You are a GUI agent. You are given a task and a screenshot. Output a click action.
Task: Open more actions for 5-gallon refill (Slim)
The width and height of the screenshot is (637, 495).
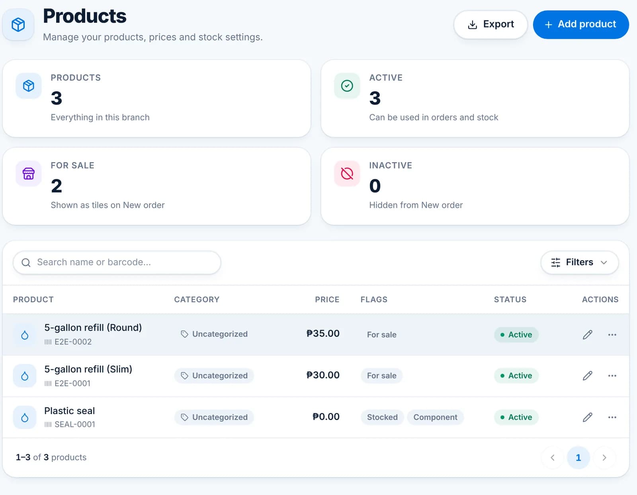pos(612,376)
